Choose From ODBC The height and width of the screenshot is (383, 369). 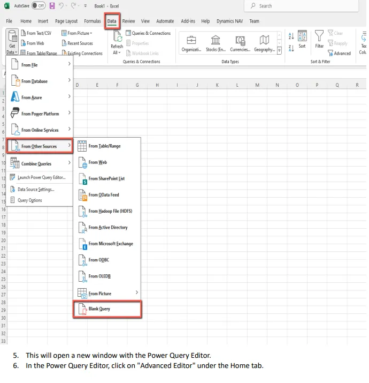coord(107,260)
